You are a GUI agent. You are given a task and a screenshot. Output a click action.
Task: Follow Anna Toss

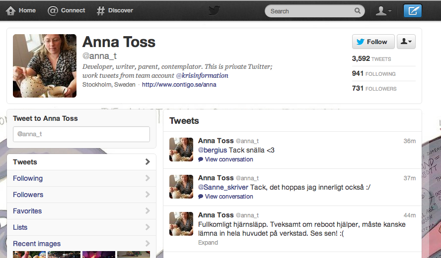pos(373,42)
